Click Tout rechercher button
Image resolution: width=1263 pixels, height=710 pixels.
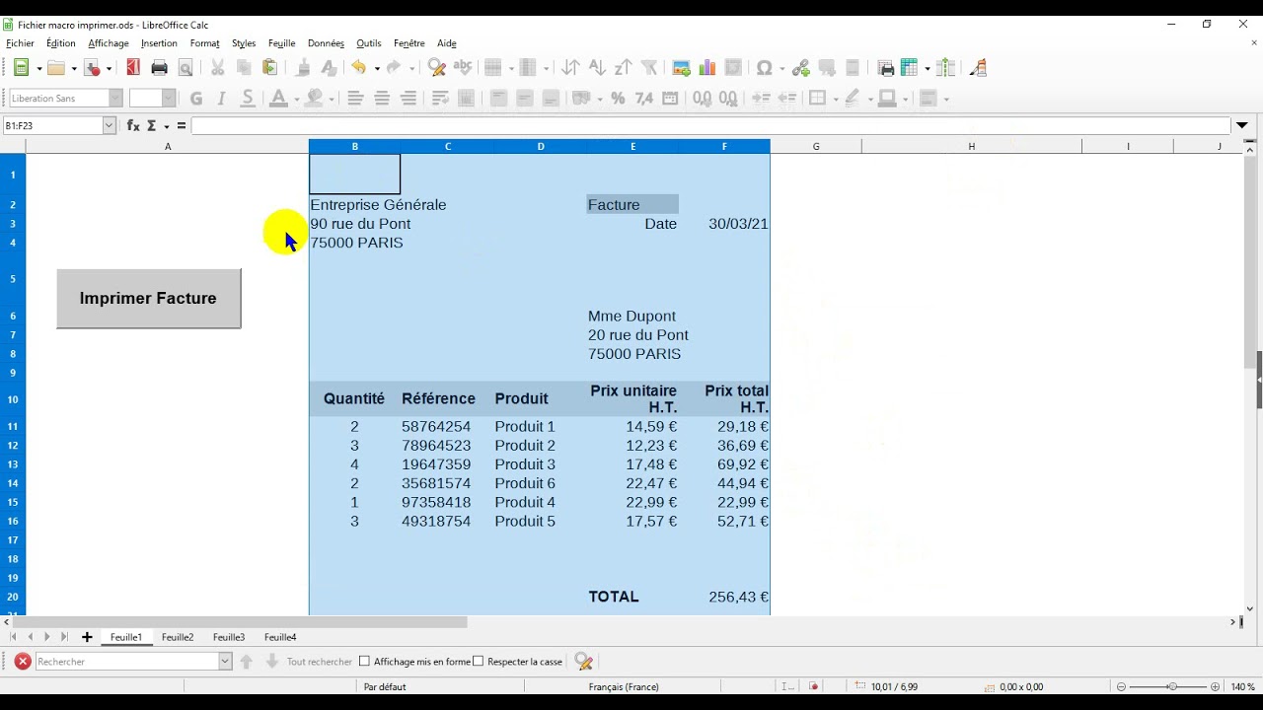click(320, 662)
